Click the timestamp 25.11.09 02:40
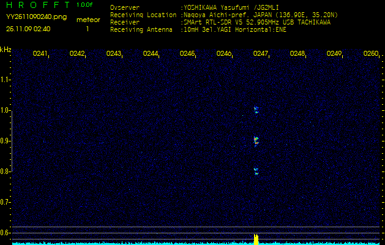Image resolution: width=385 pixels, height=245 pixels. point(28,29)
